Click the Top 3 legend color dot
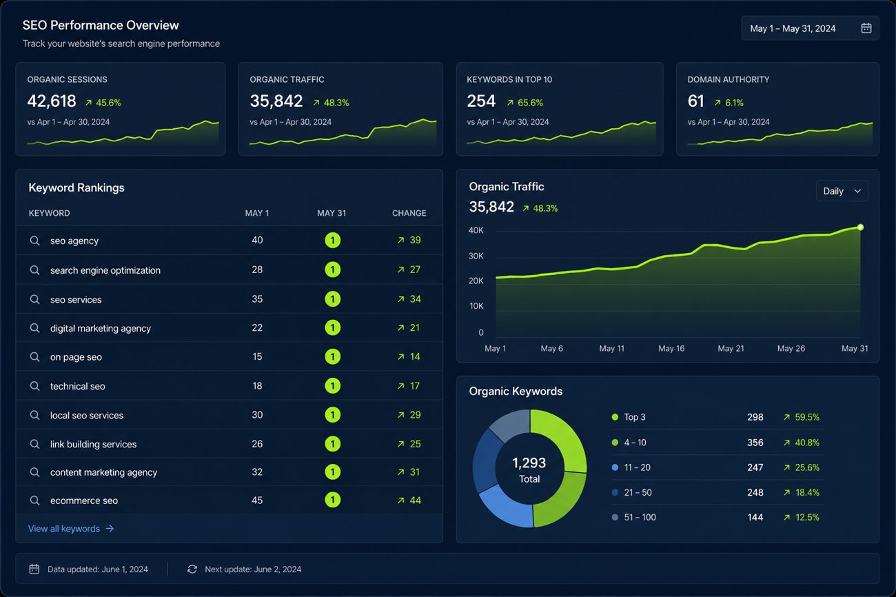 click(x=615, y=417)
